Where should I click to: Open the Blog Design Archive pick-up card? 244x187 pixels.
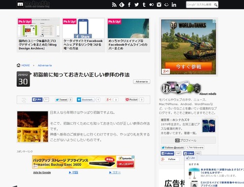point(39,35)
